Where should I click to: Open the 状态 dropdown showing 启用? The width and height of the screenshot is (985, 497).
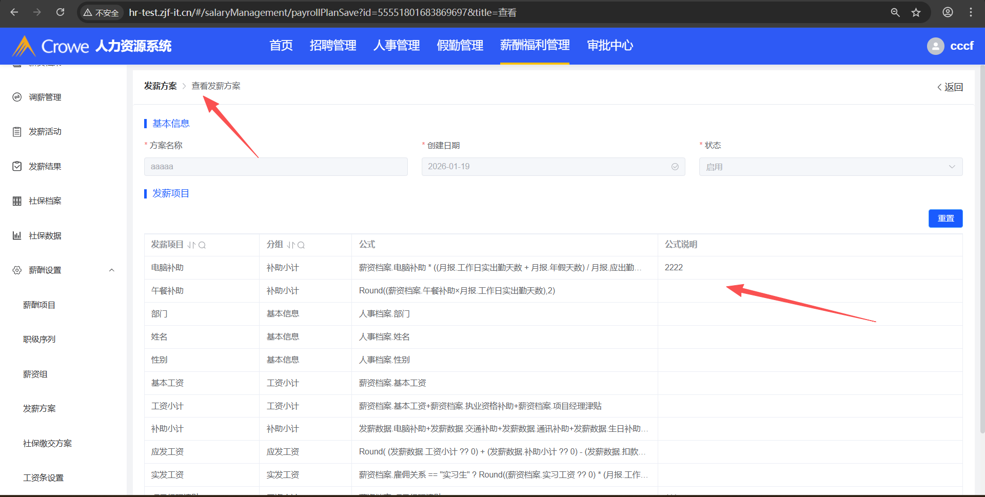coord(830,167)
